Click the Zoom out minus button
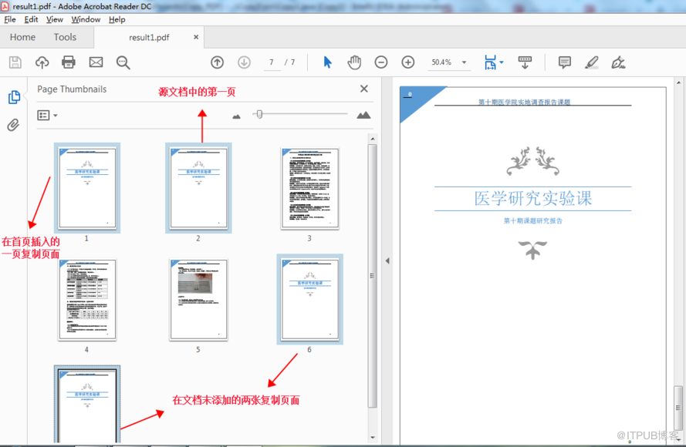 point(381,62)
